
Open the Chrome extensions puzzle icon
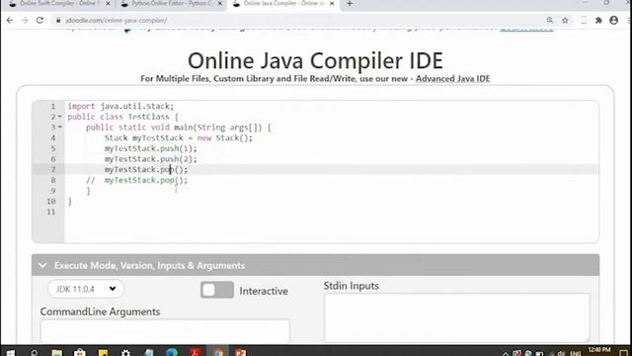coord(598,20)
